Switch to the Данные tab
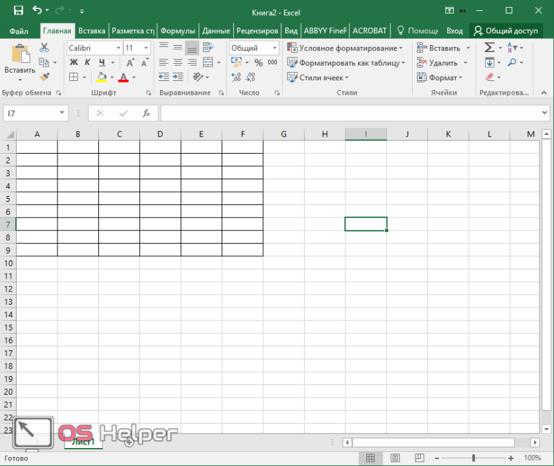 point(216,30)
